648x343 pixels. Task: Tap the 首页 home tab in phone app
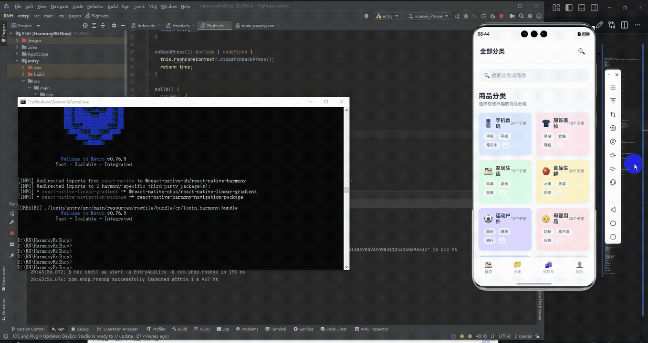pos(488,267)
